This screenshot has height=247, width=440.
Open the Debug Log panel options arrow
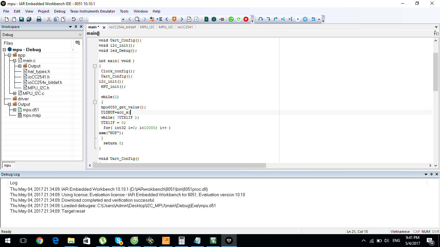click(x=426, y=174)
